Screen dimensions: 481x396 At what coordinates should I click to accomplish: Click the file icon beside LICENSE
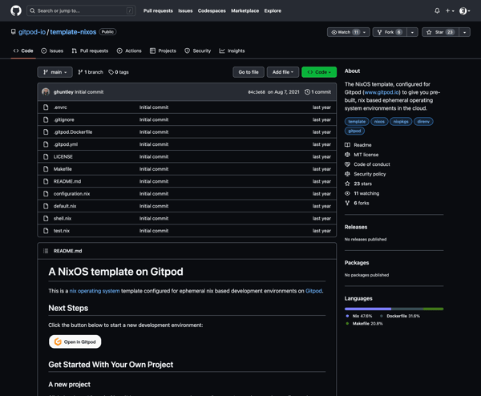(46, 156)
